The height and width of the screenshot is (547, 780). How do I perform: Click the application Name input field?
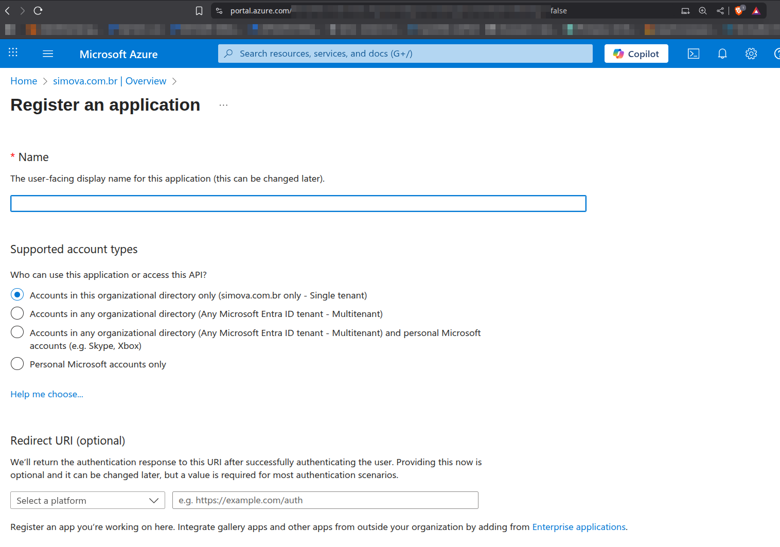[298, 204]
